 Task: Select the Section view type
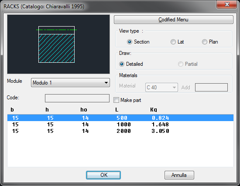click(138, 42)
